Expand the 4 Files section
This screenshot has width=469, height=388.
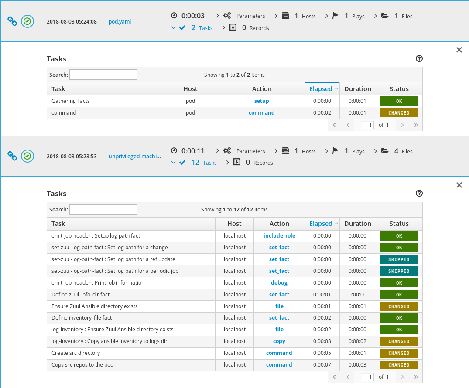pos(397,151)
